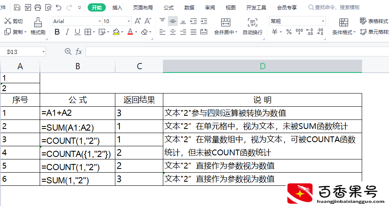Click the formula bar input field

(237, 51)
